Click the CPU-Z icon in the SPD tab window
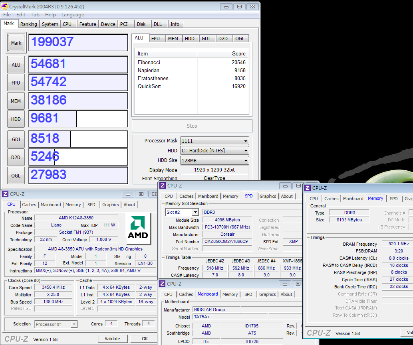Image resolution: width=413 pixels, height=345 pixels. 163,185
